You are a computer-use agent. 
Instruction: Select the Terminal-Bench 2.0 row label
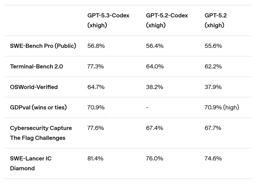click(x=36, y=66)
